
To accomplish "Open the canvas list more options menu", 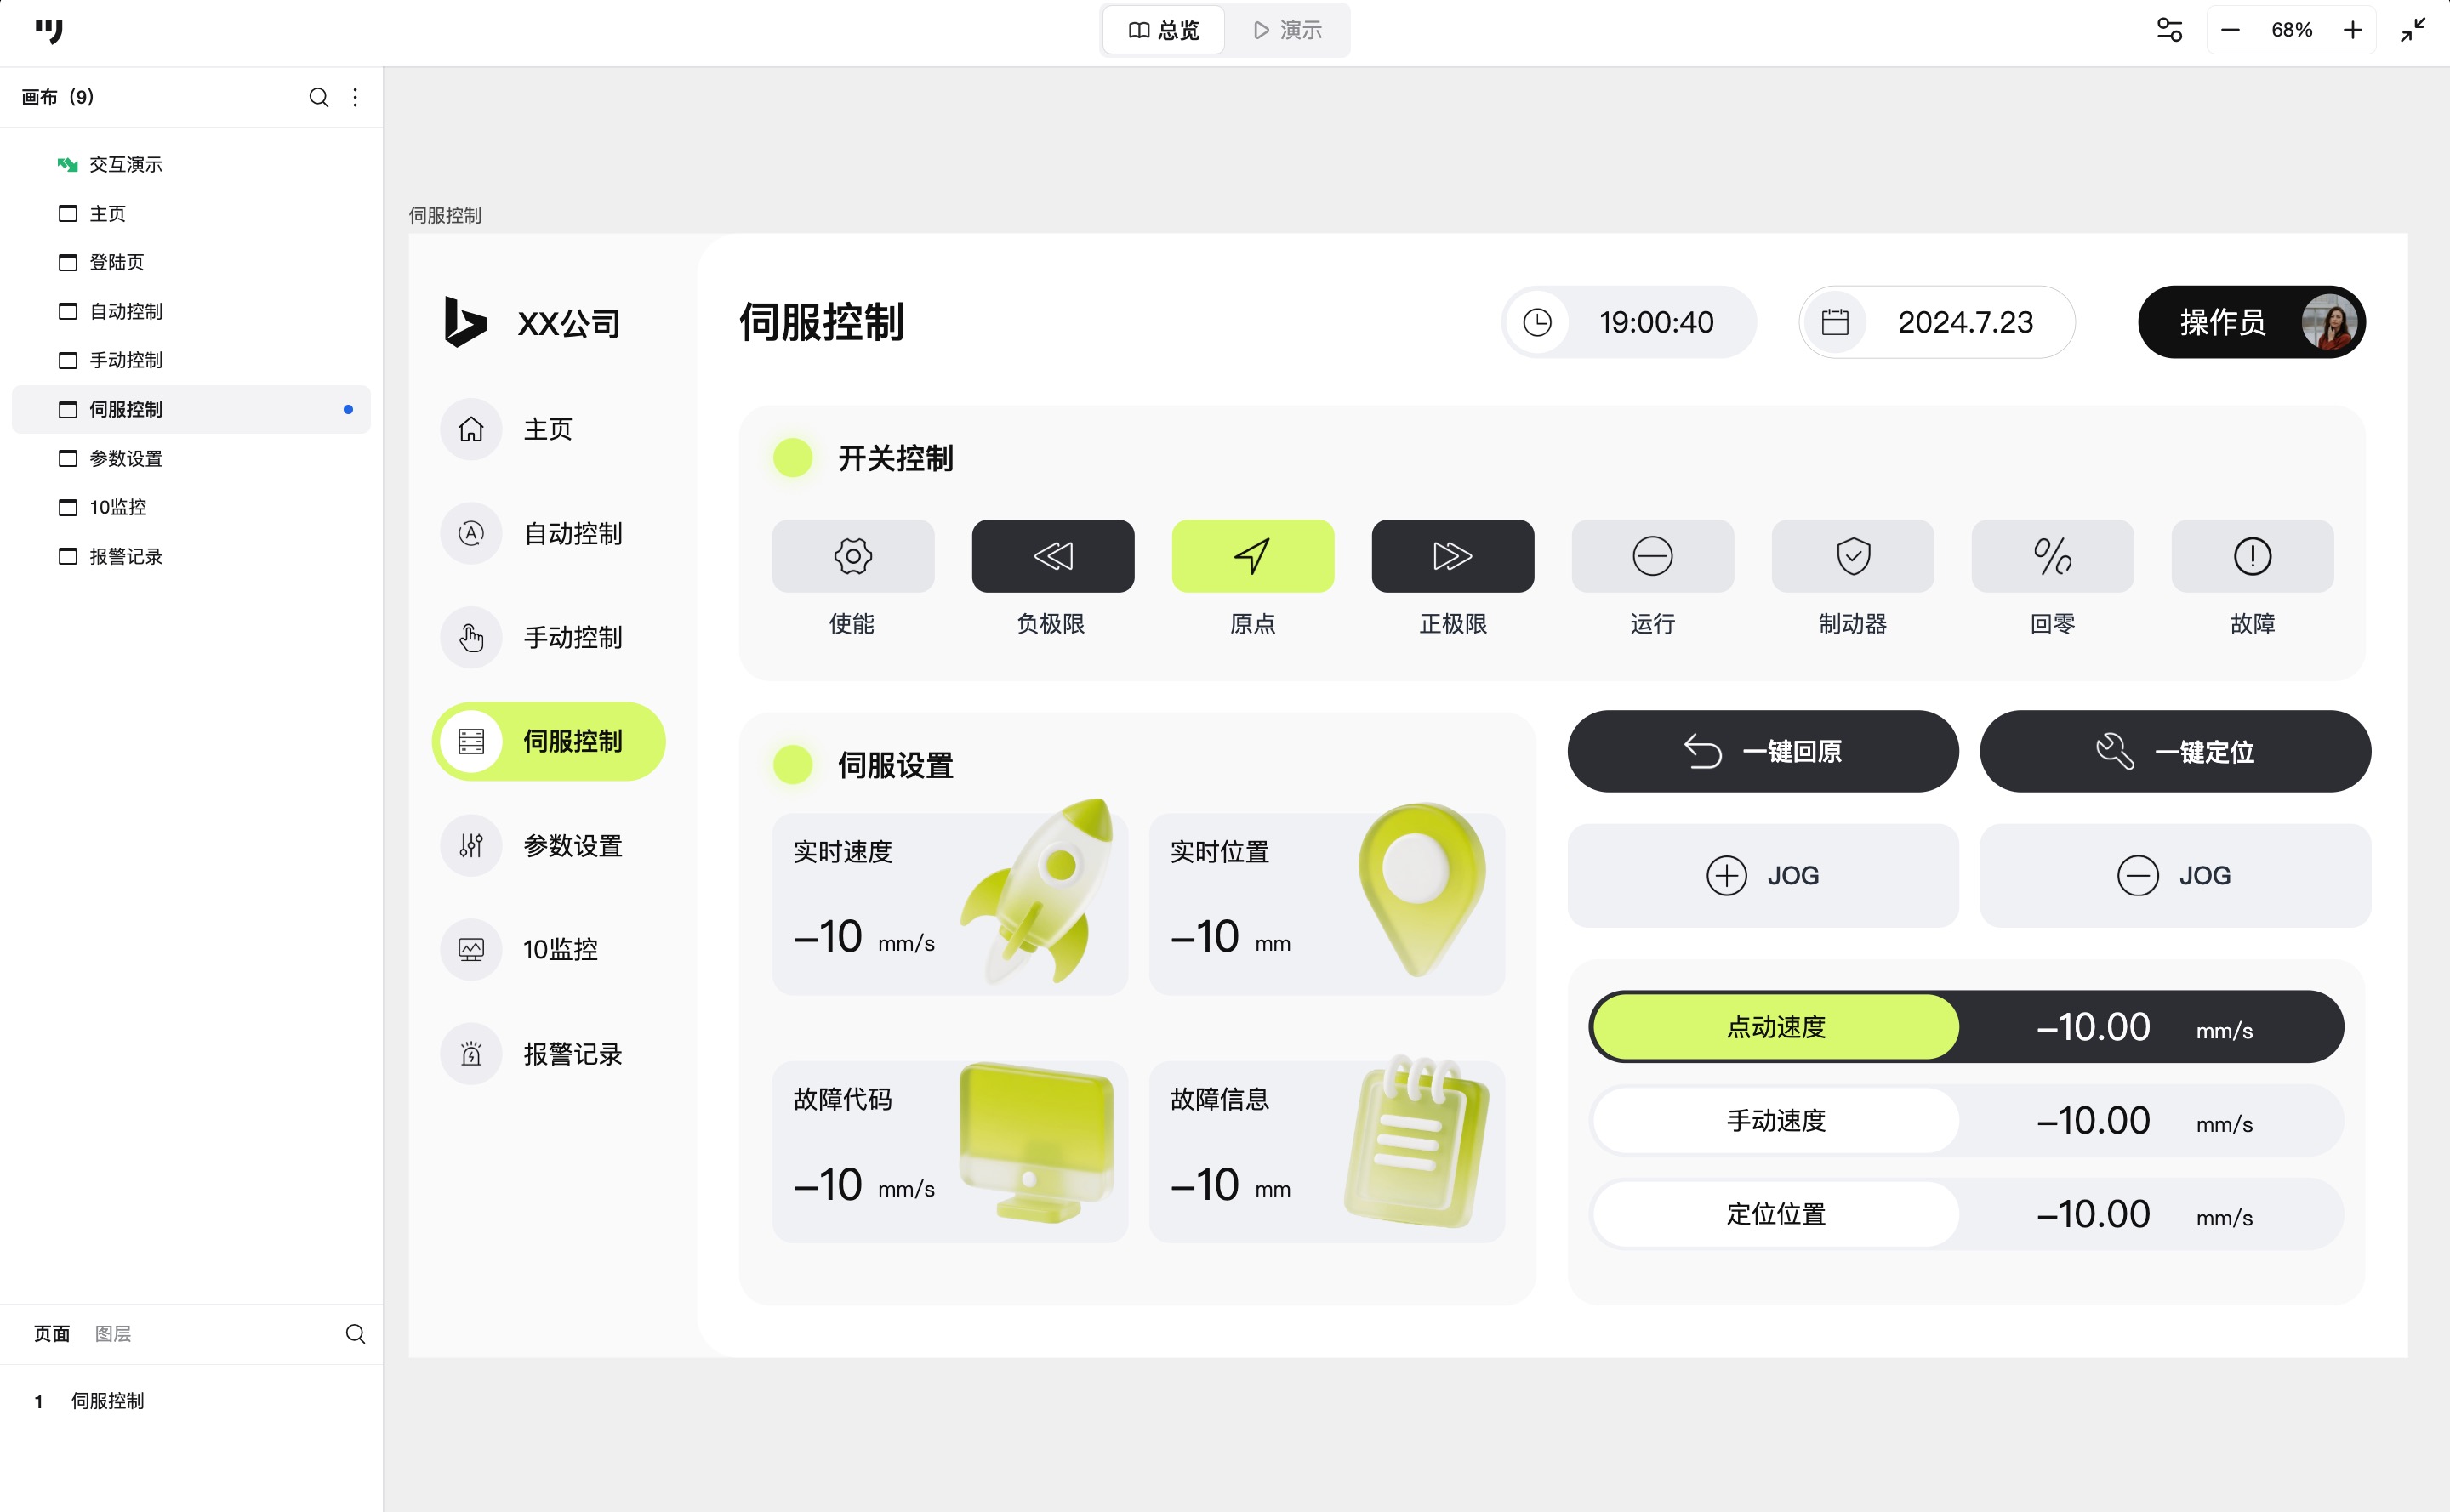I will point(355,97).
